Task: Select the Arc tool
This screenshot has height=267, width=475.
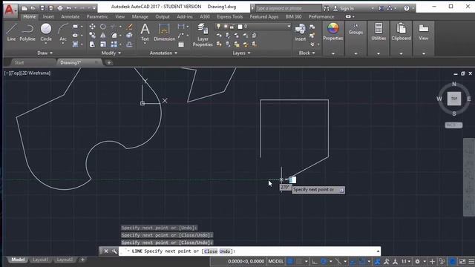Action: (x=63, y=33)
